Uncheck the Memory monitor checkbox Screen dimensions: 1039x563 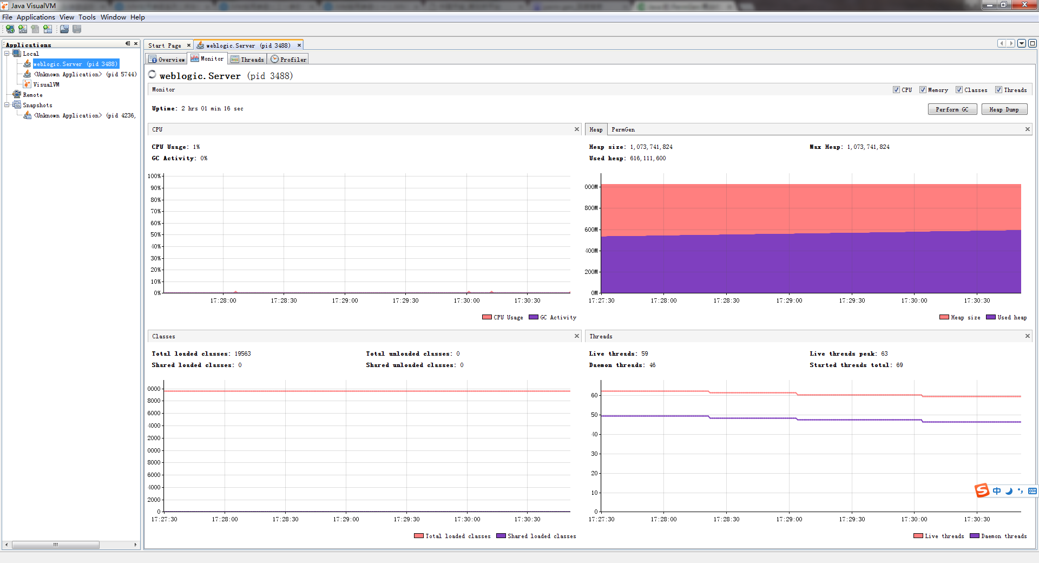click(924, 89)
